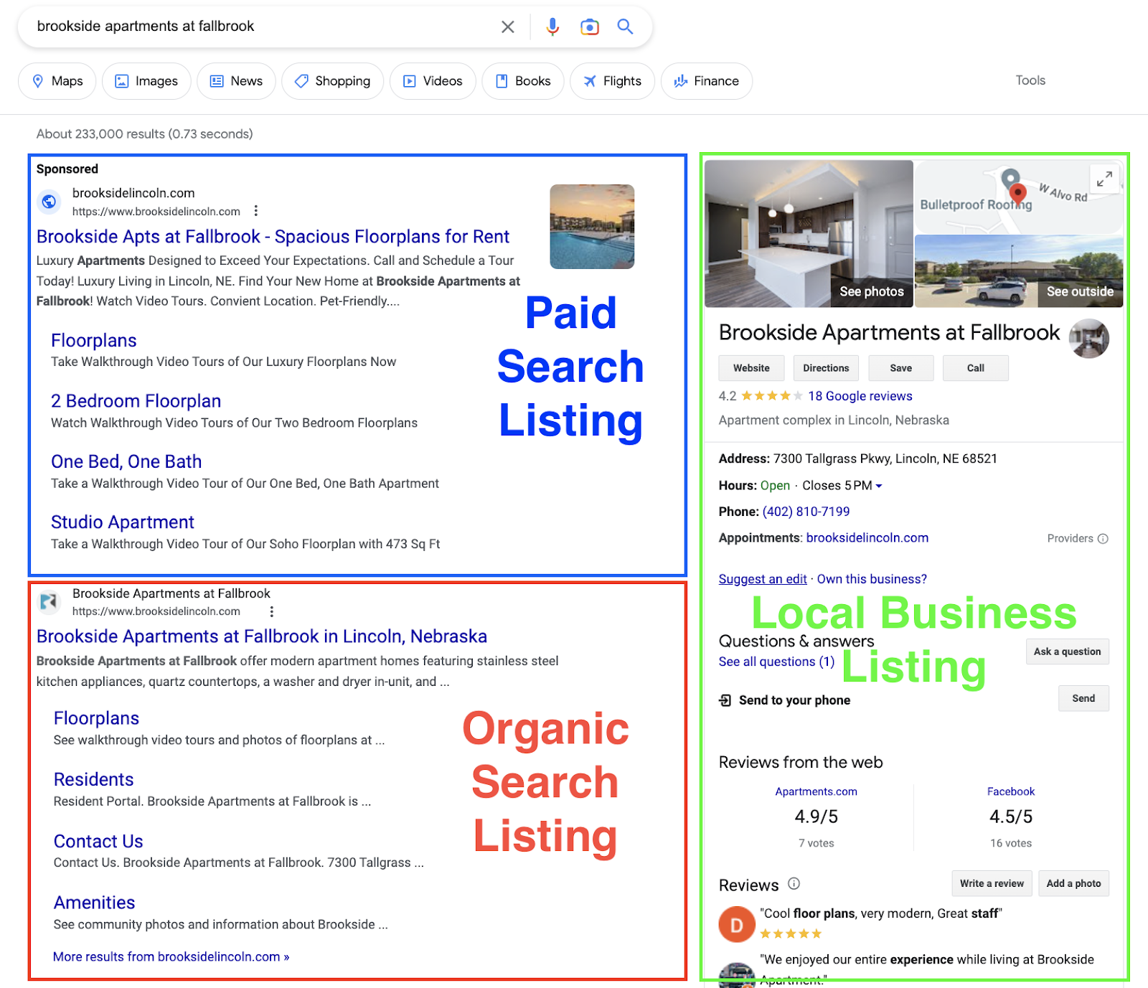The width and height of the screenshot is (1148, 988).
Task: Switch to the Videos search tab
Action: click(x=433, y=81)
